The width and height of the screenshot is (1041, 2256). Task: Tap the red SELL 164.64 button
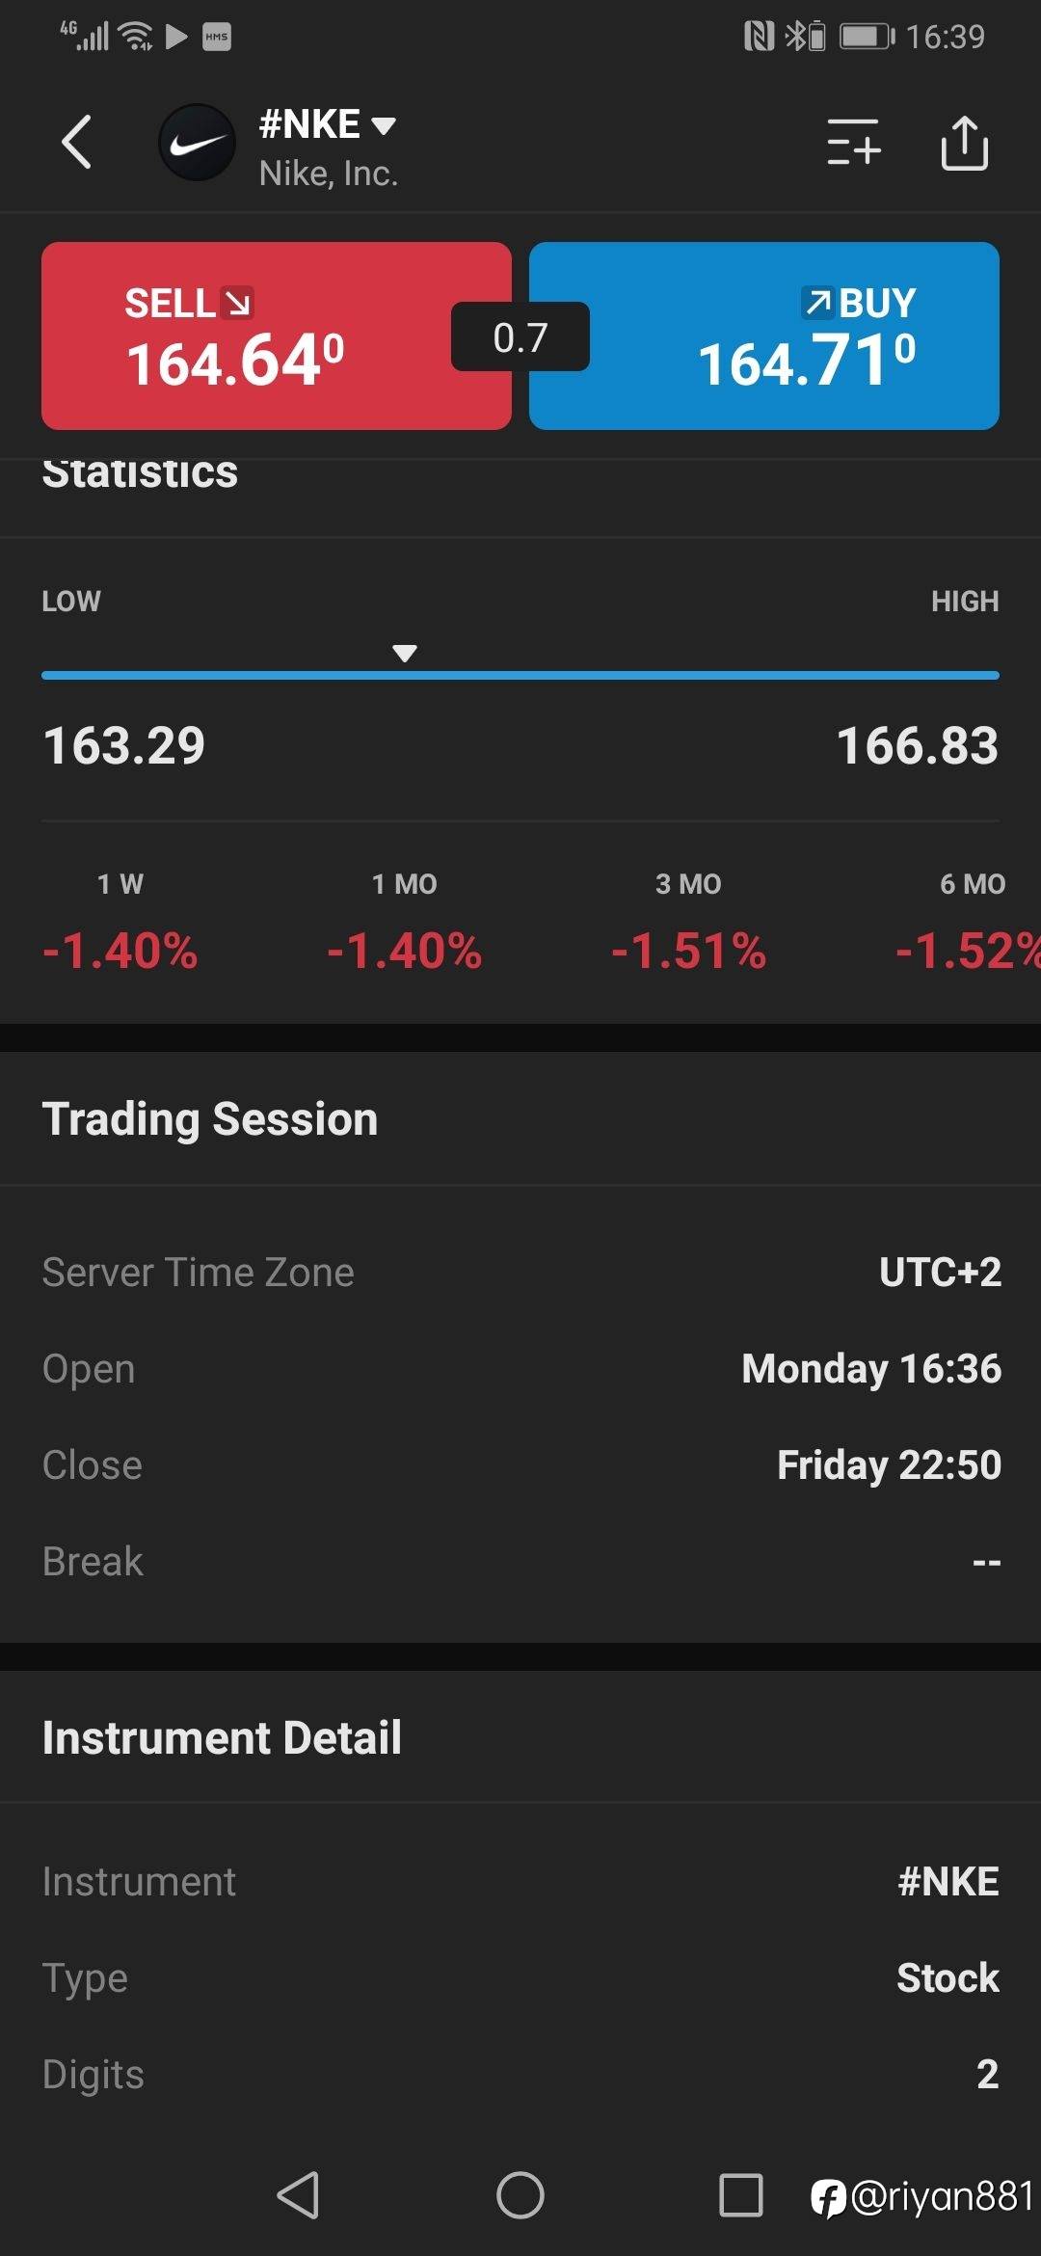277,336
